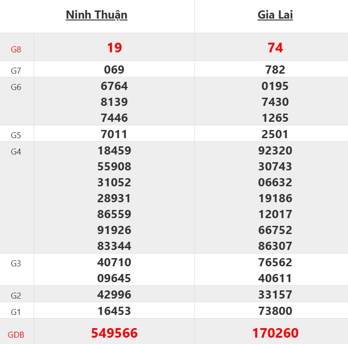
Task: Select first prize number 73800
Action: click(x=275, y=311)
